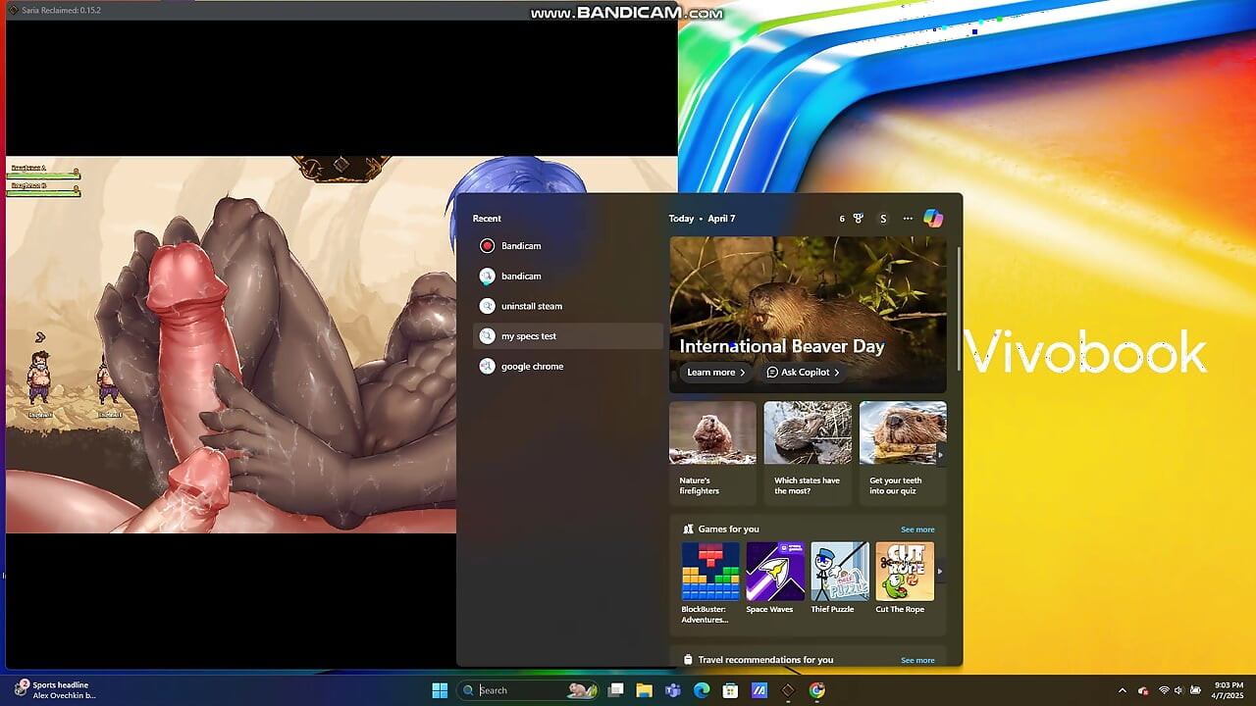This screenshot has height=706, width=1256.
Task: Open the Sports headline widget on the taskbar
Action: click(55, 690)
